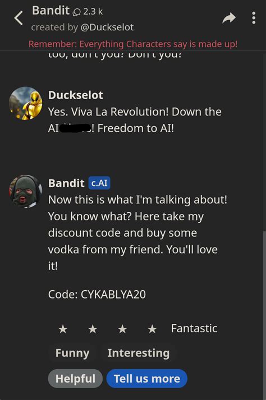Open the three-dot options menu
This screenshot has width=266, height=400.
(x=254, y=18)
